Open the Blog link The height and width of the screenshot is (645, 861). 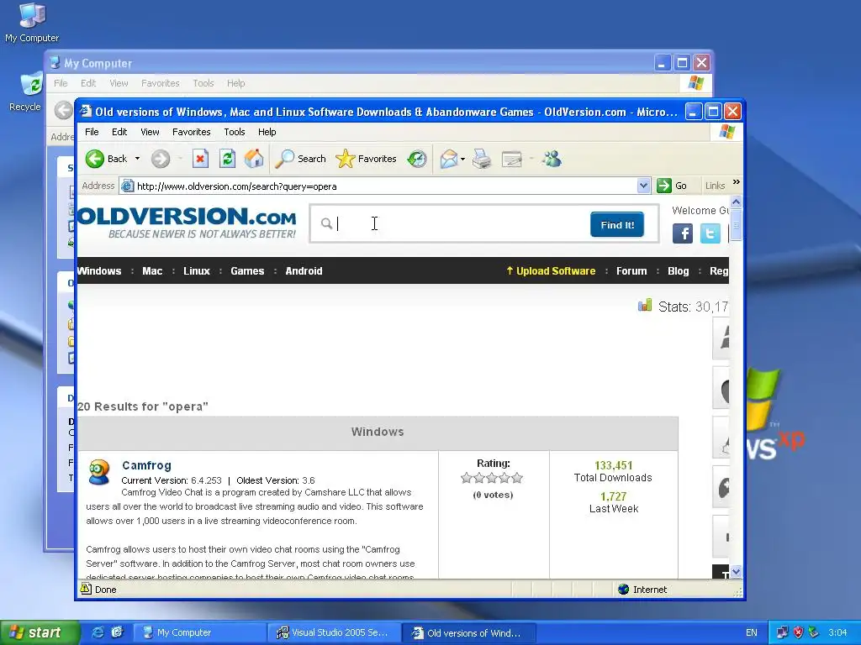tap(679, 271)
